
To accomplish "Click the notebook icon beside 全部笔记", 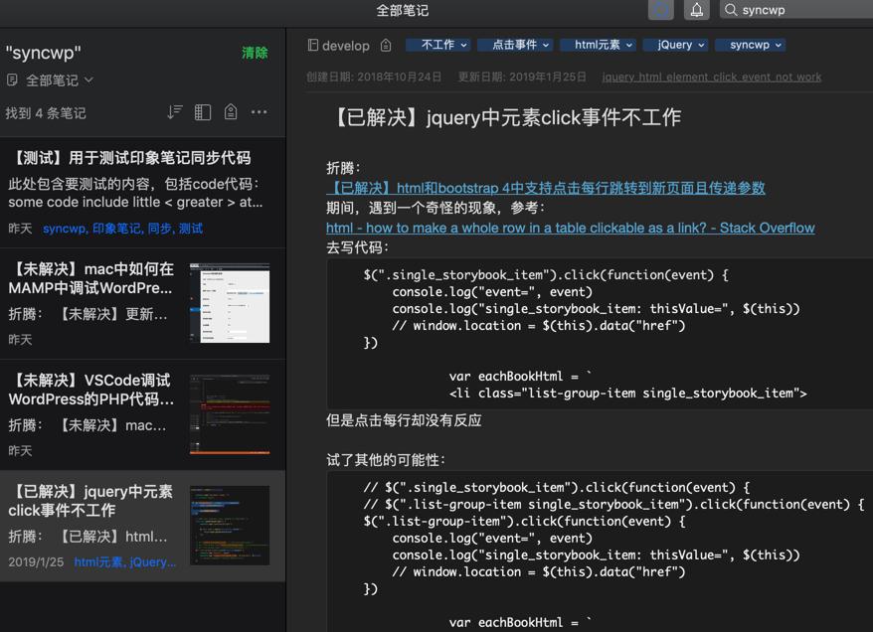I will pos(12,80).
